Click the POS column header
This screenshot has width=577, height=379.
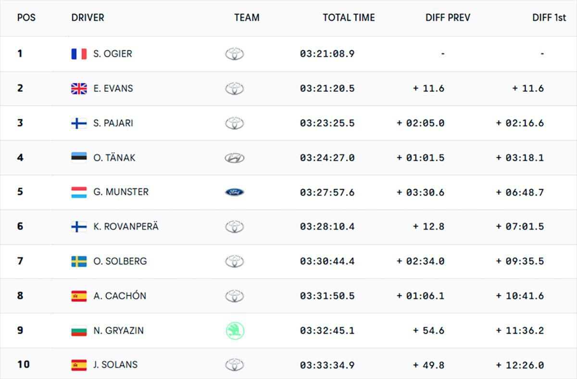point(26,18)
